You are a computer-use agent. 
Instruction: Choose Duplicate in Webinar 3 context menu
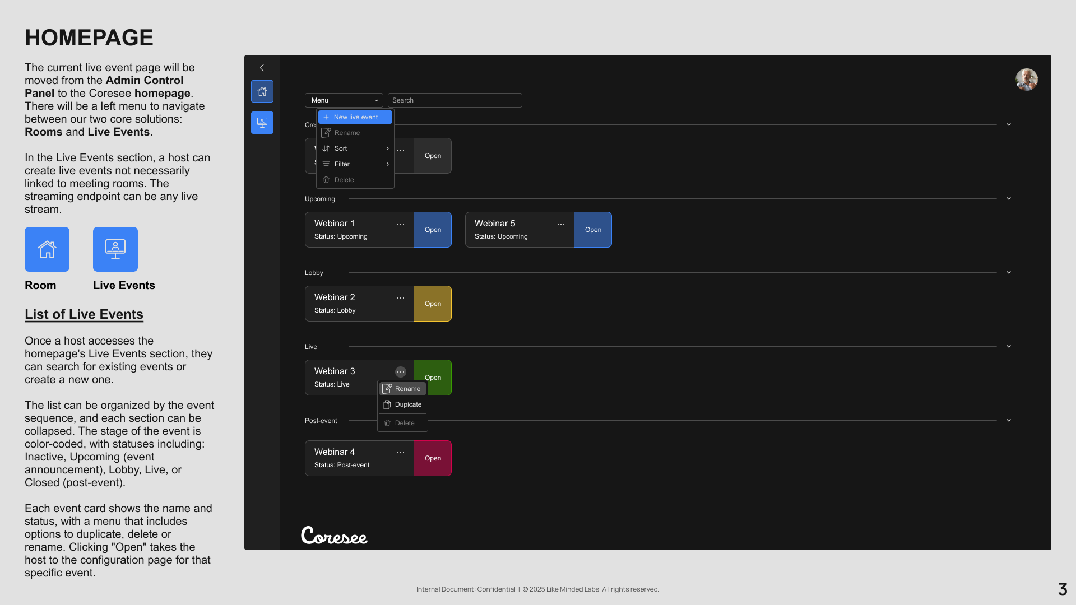[x=402, y=404]
